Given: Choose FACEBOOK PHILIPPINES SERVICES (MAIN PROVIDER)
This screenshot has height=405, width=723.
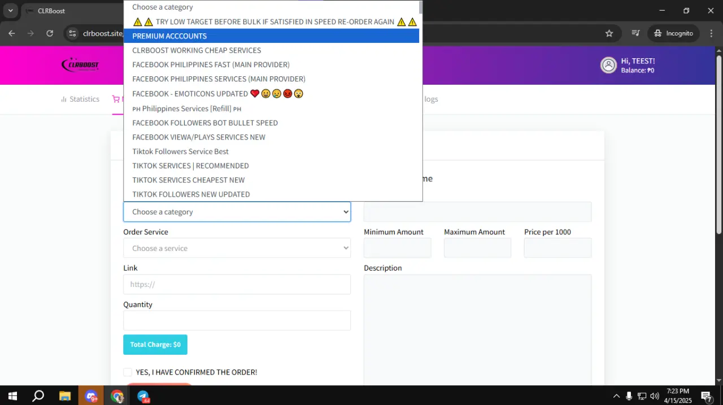Looking at the screenshot, I should point(272,79).
